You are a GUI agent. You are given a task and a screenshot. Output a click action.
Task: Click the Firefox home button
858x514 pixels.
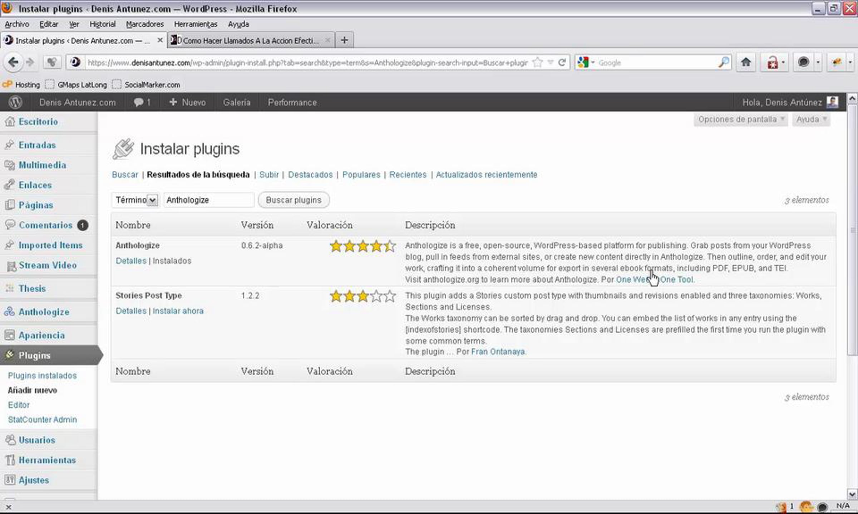[745, 63]
